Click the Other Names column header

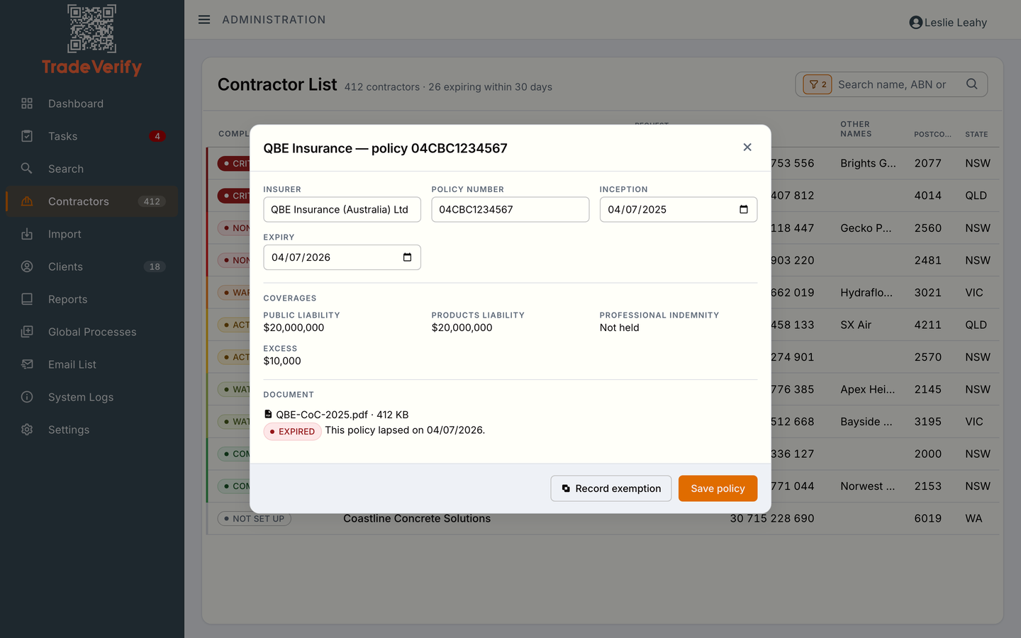856,129
